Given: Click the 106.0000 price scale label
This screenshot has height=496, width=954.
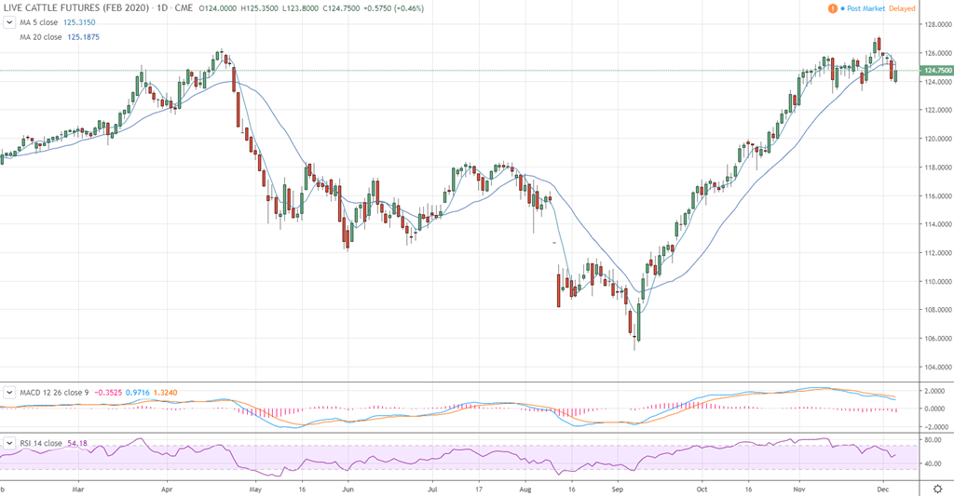Looking at the screenshot, I should (x=936, y=339).
